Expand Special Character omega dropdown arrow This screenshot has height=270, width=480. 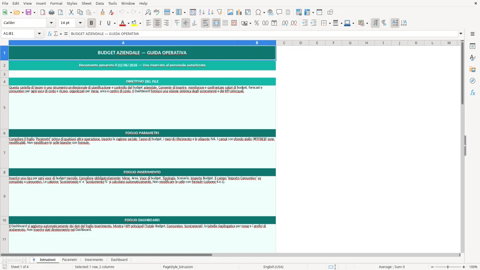point(264,12)
